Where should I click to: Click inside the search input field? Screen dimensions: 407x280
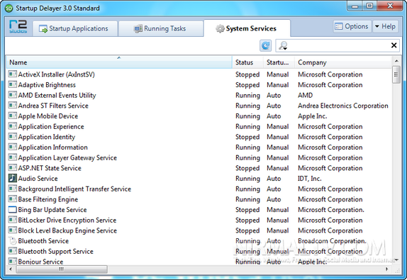tap(338, 45)
